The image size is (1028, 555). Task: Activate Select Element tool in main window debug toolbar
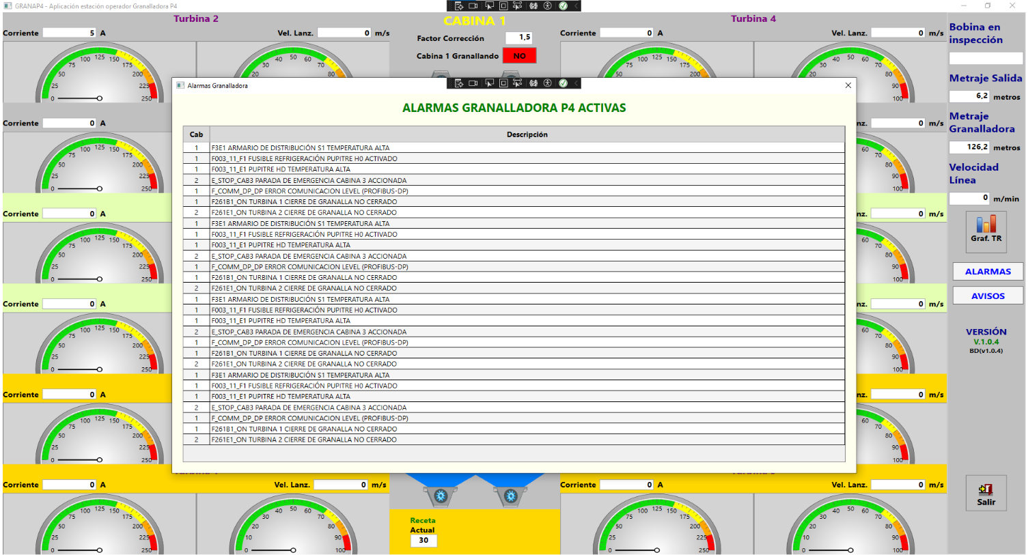[489, 5]
